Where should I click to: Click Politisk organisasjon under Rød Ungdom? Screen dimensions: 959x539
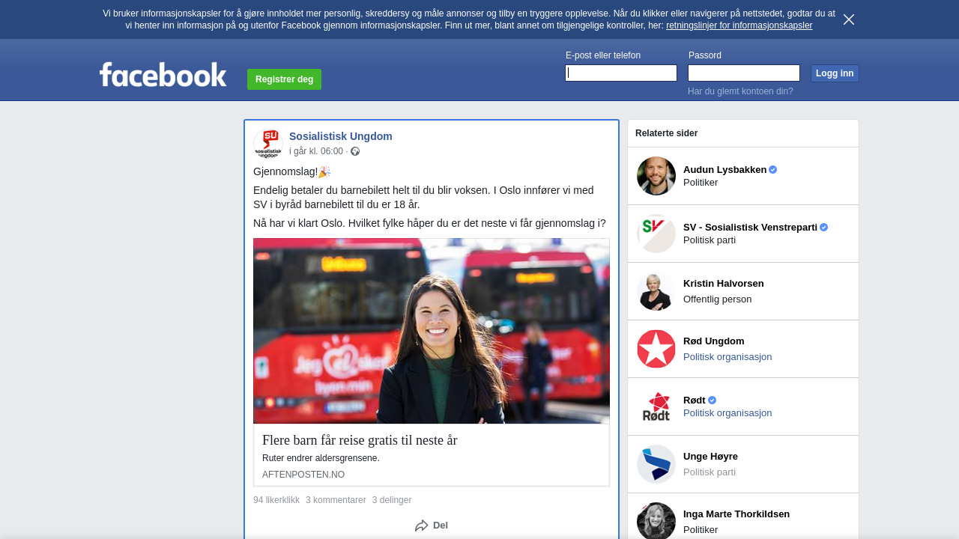(x=727, y=357)
